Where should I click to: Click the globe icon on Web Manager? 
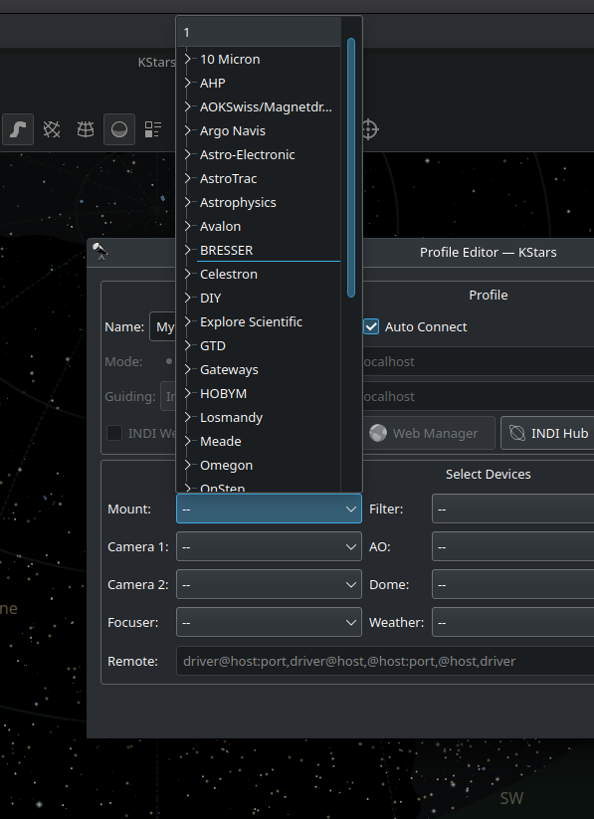[x=378, y=433]
